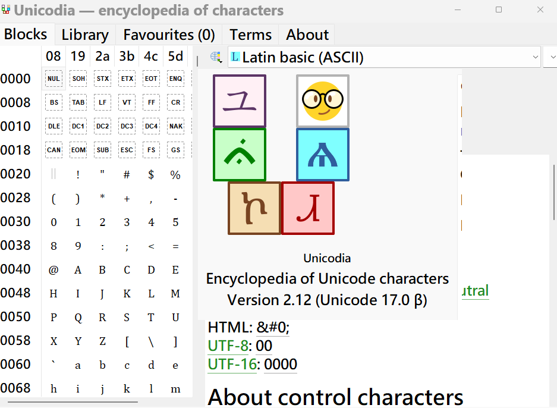Select the less-than < character cell

(151, 245)
